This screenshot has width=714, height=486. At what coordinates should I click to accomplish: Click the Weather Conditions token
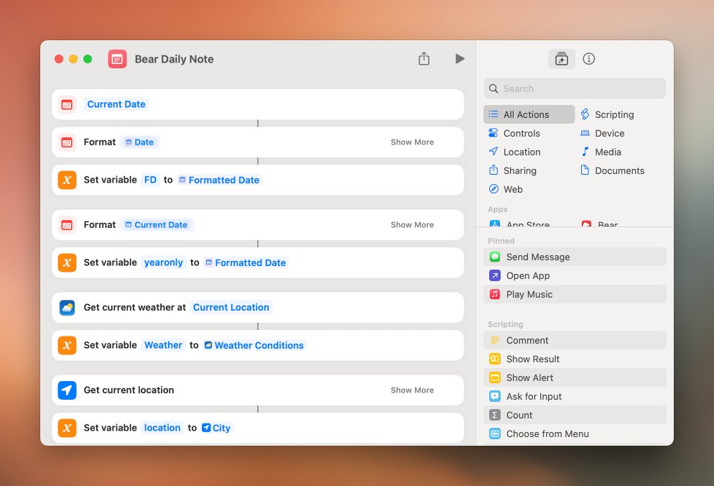254,345
